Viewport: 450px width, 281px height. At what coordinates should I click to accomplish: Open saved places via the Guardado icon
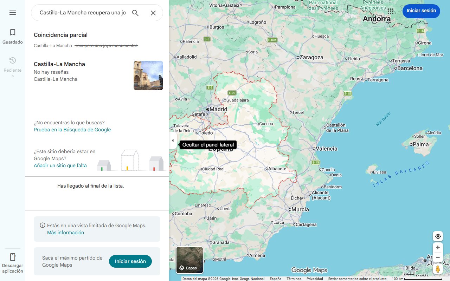click(x=13, y=32)
